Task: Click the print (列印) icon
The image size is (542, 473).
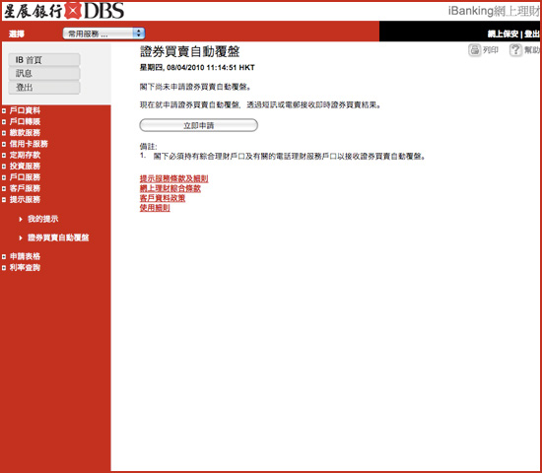Action: (475, 50)
